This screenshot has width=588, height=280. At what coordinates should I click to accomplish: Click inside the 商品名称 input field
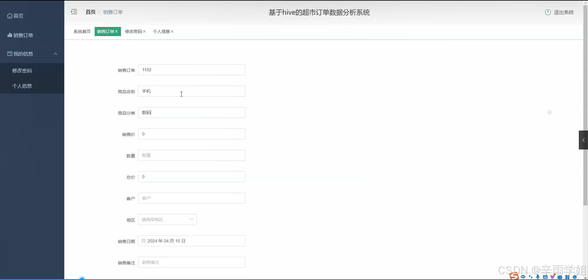click(x=192, y=91)
